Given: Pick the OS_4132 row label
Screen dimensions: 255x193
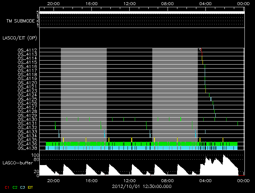Looking at the screenshot, I should tap(27, 128).
